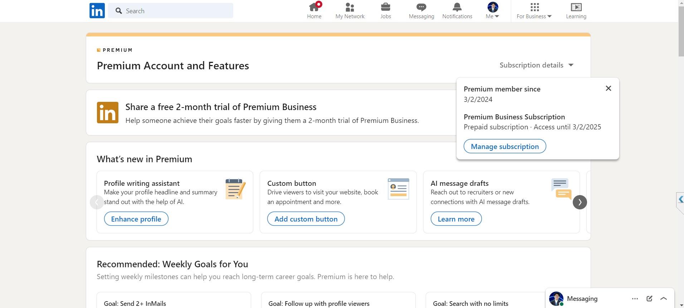Click the Manage subscription button
This screenshot has width=684, height=308.
click(x=505, y=146)
